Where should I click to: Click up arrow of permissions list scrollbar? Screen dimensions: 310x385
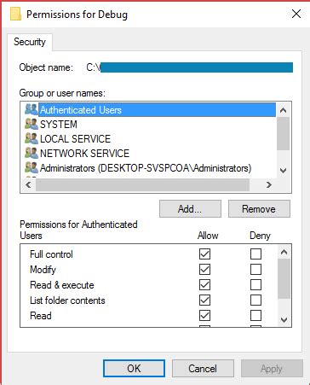(x=284, y=252)
